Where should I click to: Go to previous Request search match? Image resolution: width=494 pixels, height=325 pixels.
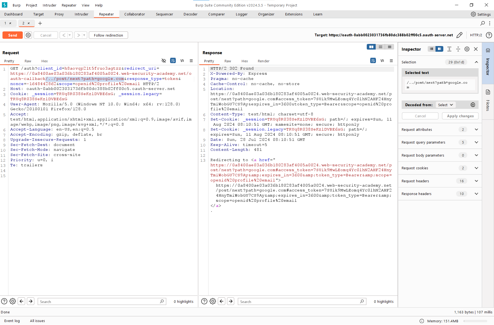[22, 301]
